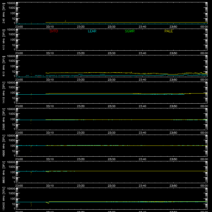
Task: Click the 10000 tick of 245 MHz panel
Action: (11, 3)
